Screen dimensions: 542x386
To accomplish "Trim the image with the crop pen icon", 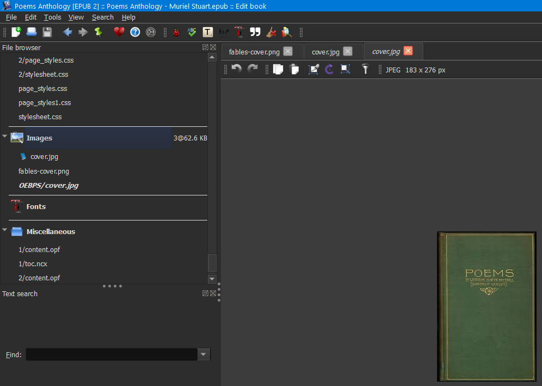I will [313, 69].
